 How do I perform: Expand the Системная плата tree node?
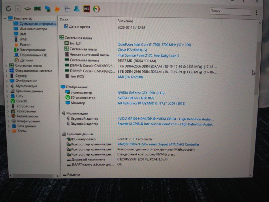[x=6, y=66]
